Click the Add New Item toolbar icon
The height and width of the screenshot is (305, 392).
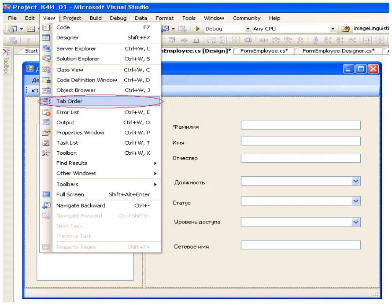pos(31,29)
